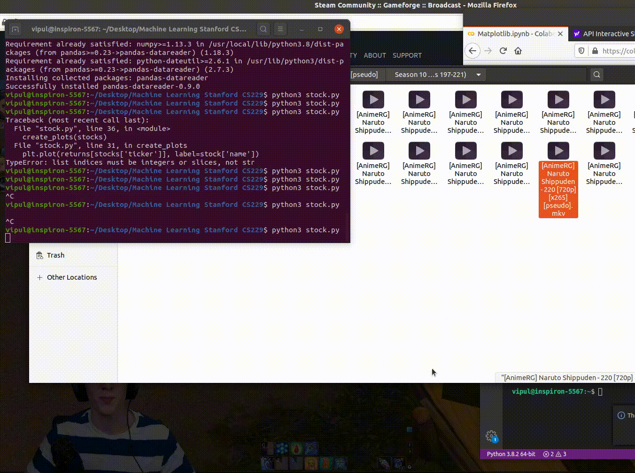Open the VS Code Manage gear icon
Image resolution: width=635 pixels, height=473 pixels.
491,436
